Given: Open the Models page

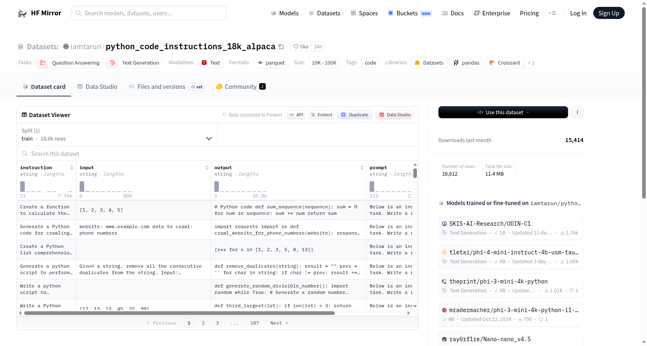Looking at the screenshot, I should click(x=285, y=13).
